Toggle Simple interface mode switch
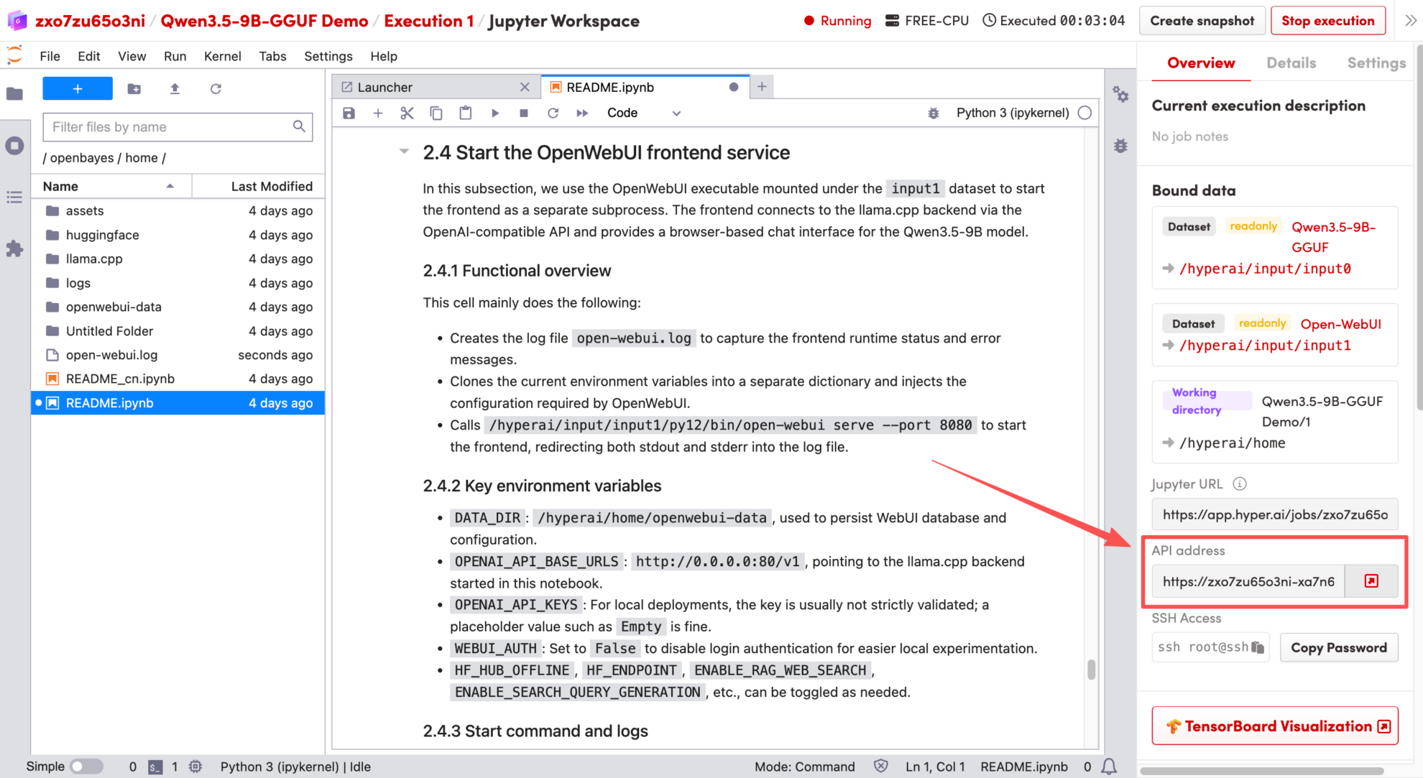The image size is (1423, 778). (86, 767)
